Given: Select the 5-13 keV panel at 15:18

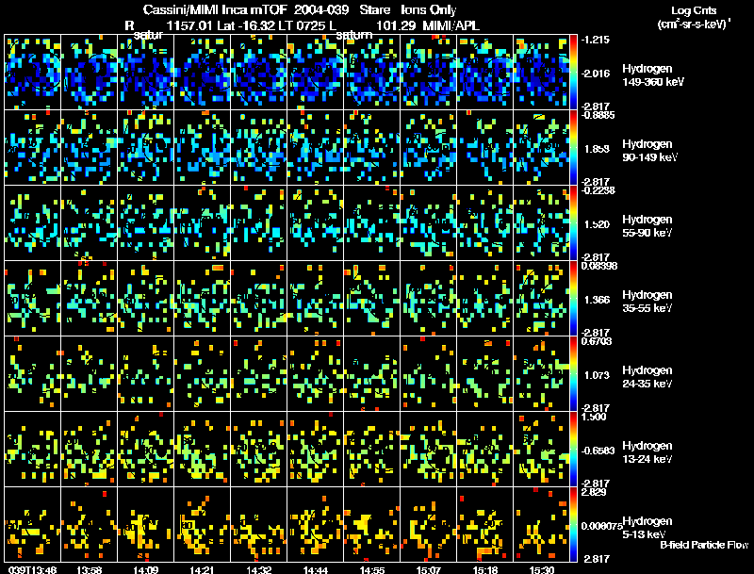Looking at the screenshot, I should 484,525.
